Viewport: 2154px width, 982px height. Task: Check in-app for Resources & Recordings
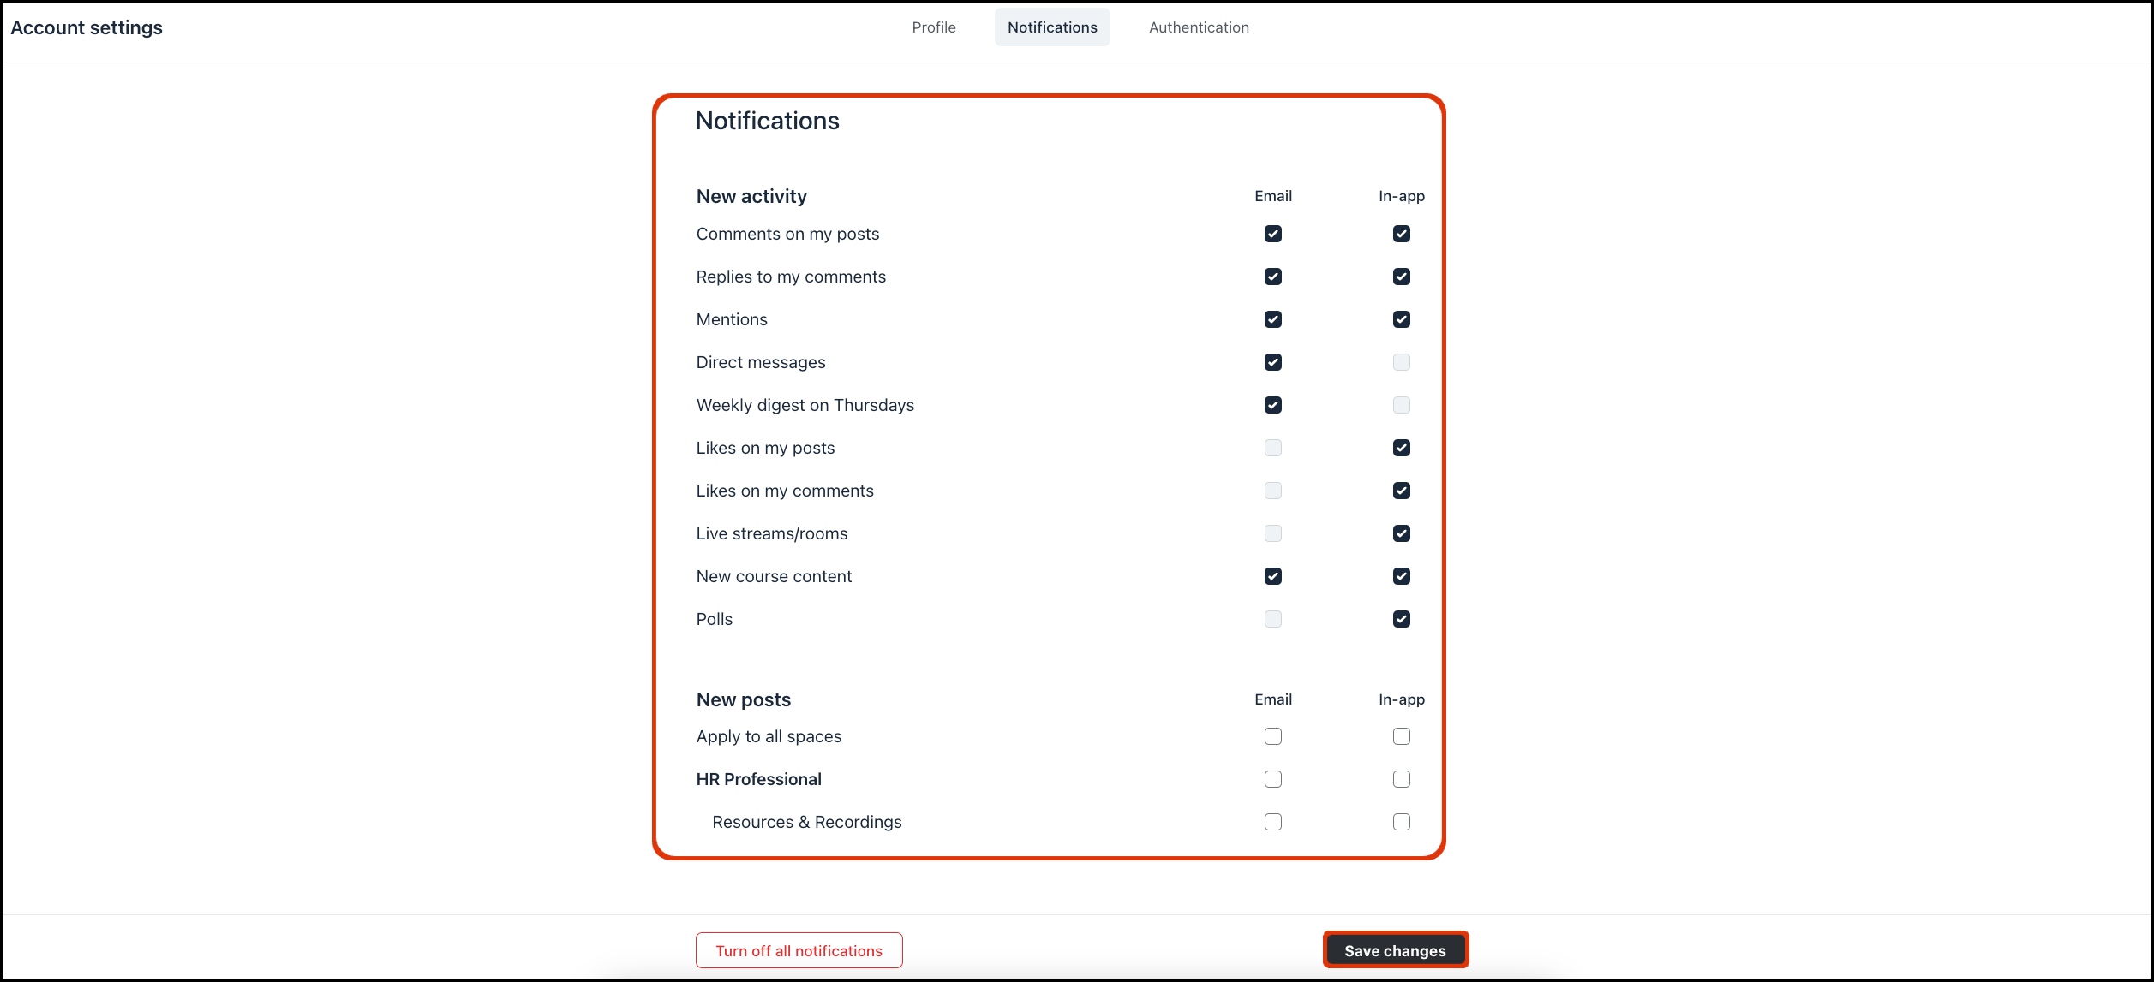[x=1401, y=822]
